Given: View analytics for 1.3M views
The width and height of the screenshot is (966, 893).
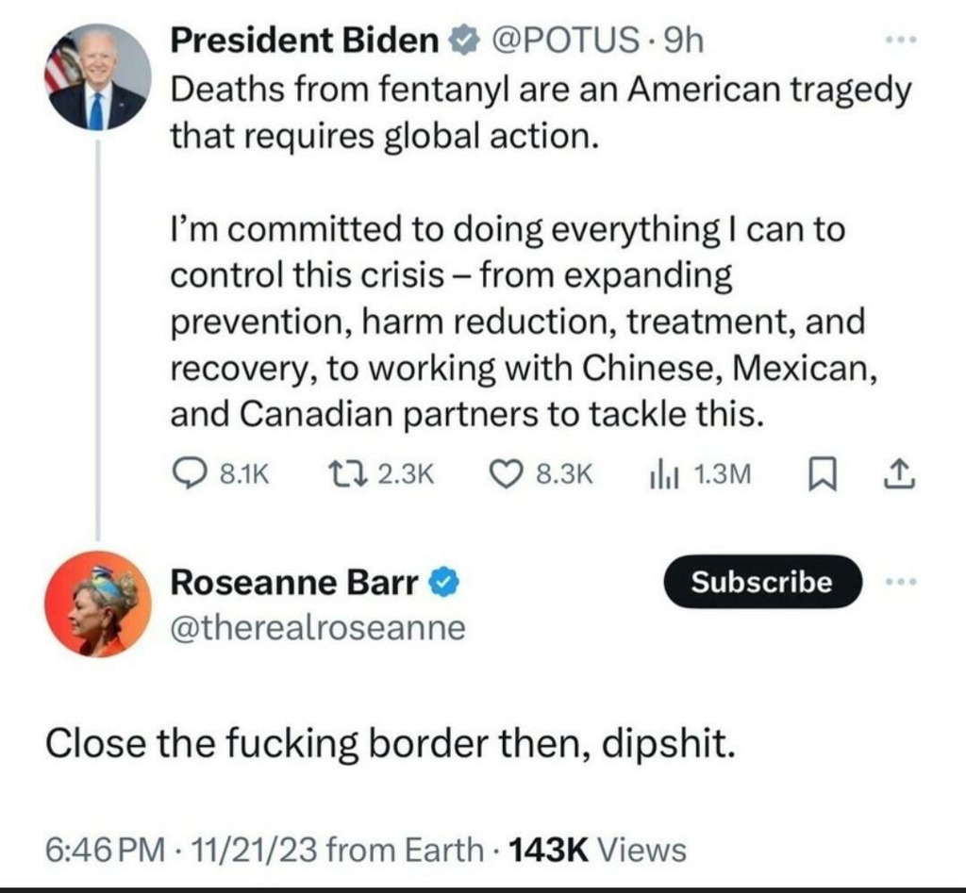Looking at the screenshot, I should click(701, 474).
